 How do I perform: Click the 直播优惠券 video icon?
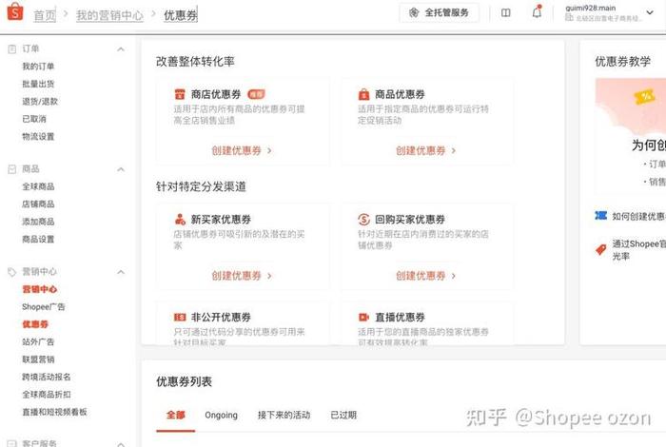pos(364,317)
